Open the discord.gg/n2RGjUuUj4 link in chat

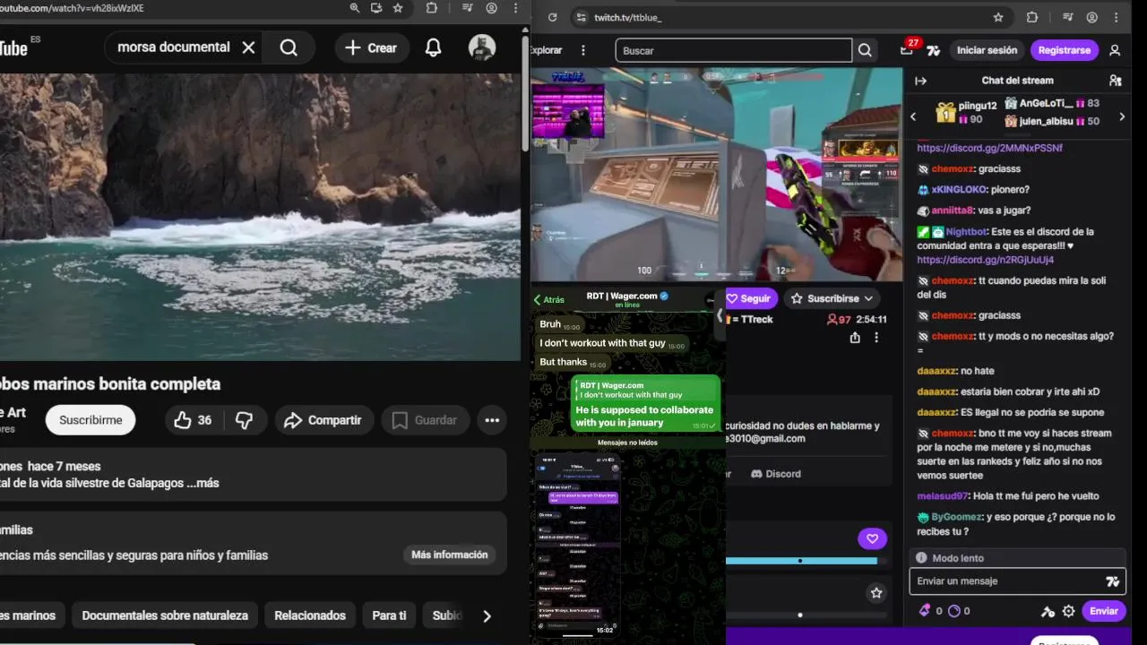pos(985,260)
